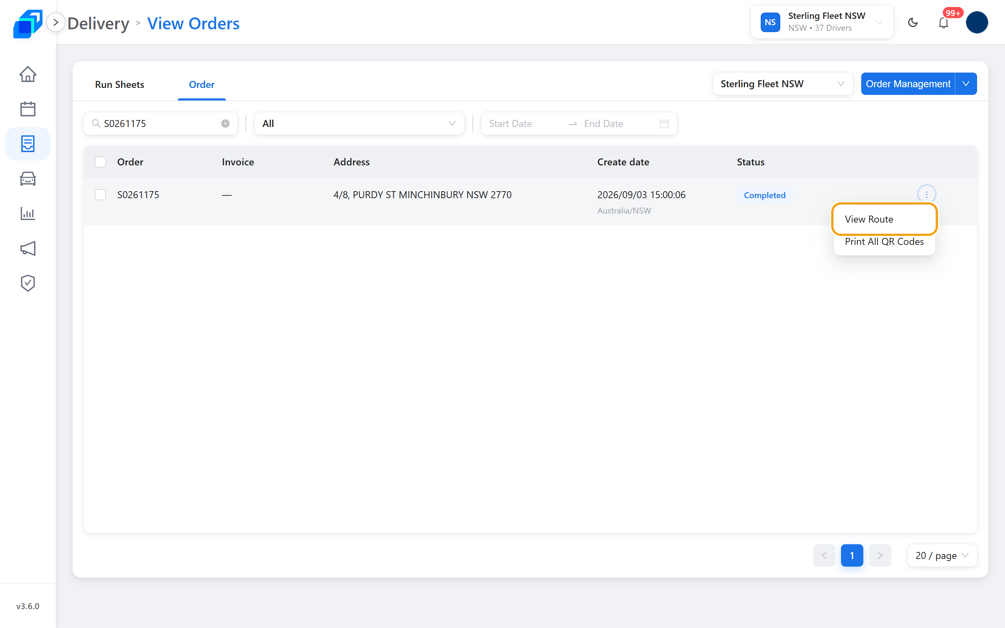Click the NS fleet badge
This screenshot has height=628, width=1005.
[x=770, y=22]
